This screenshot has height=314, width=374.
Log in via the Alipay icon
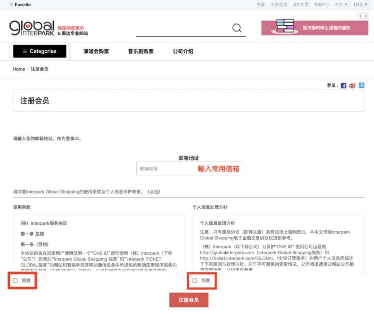pos(362,86)
